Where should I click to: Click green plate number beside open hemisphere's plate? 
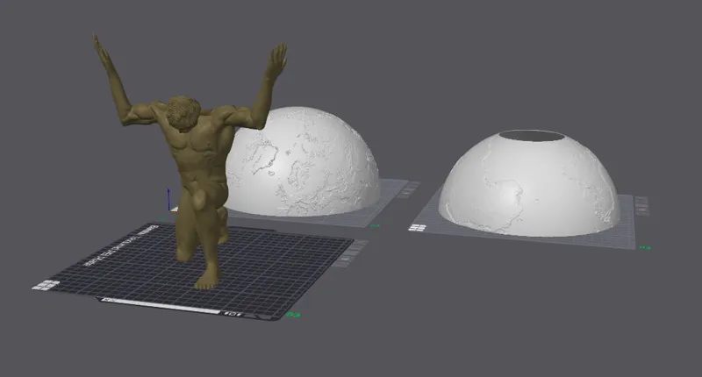point(645,247)
